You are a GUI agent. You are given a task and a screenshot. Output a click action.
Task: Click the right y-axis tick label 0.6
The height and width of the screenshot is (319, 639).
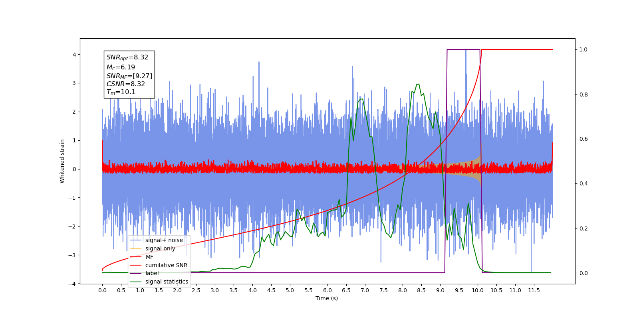tap(583, 139)
